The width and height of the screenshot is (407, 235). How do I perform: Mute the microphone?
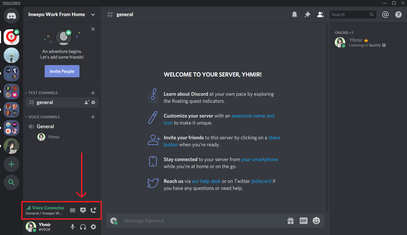pyautogui.click(x=72, y=227)
